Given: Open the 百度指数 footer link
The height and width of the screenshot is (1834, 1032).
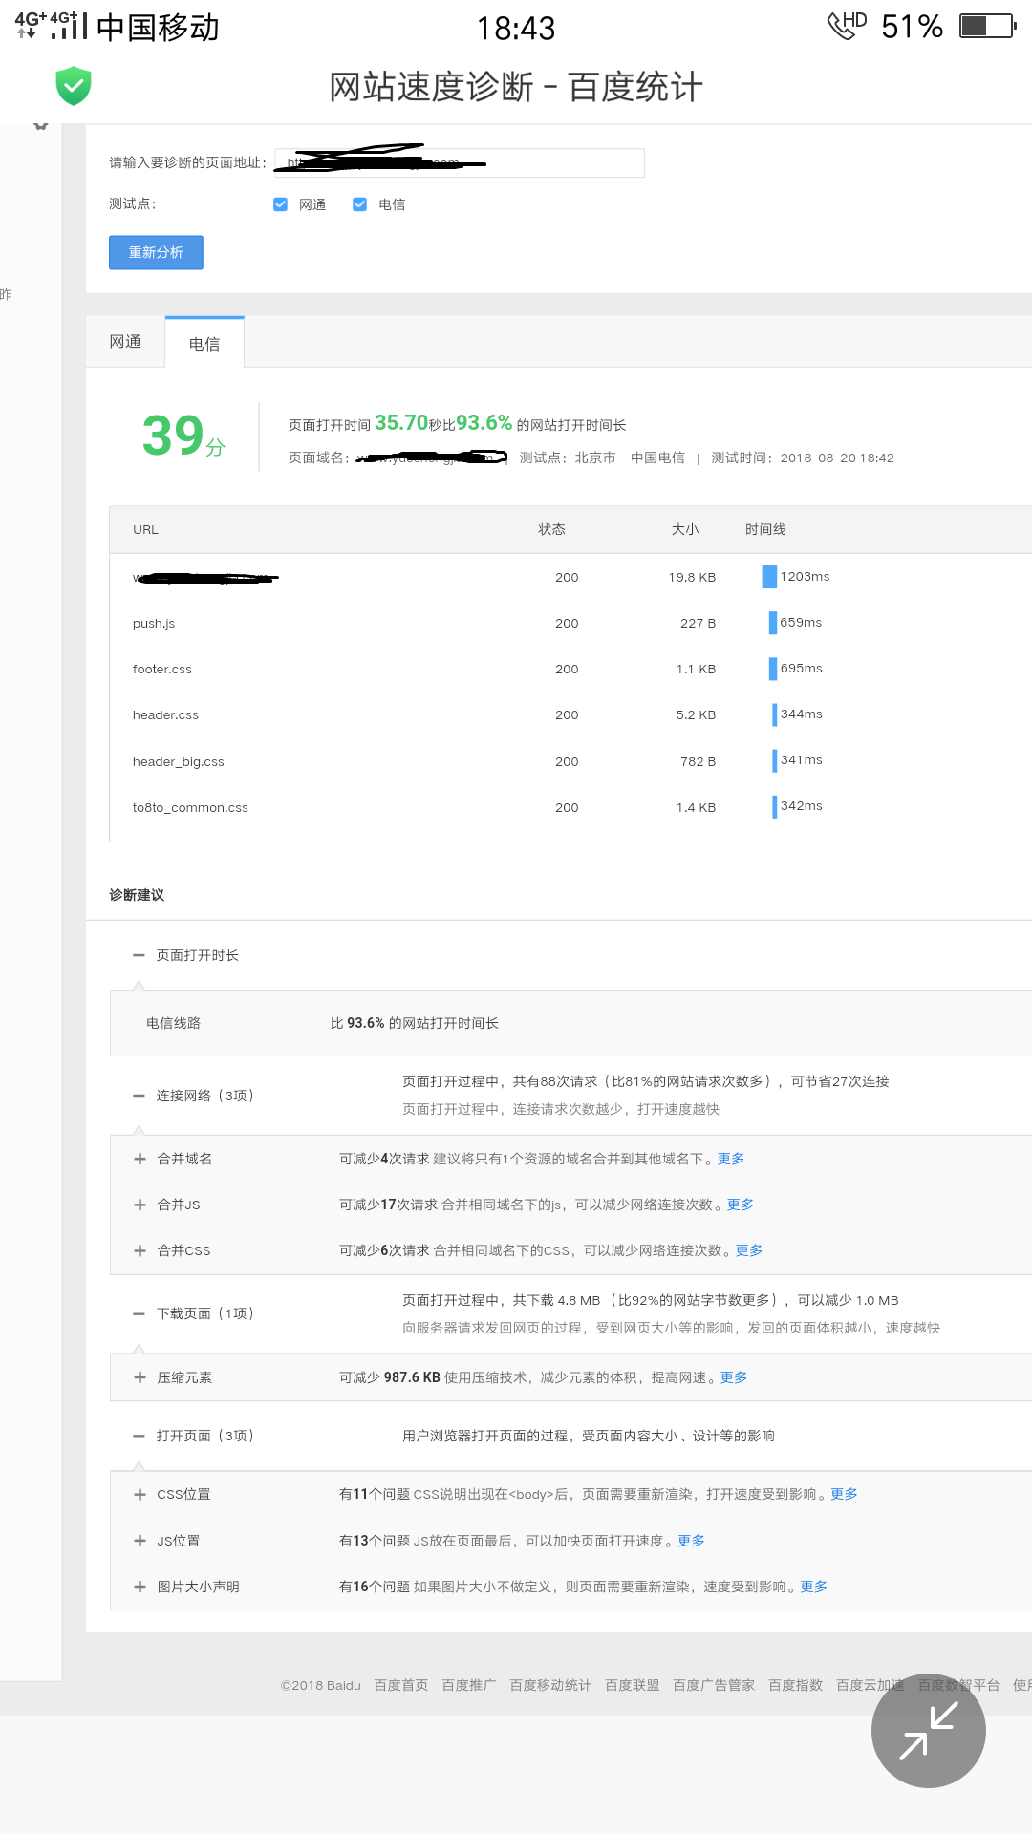Looking at the screenshot, I should (796, 1685).
